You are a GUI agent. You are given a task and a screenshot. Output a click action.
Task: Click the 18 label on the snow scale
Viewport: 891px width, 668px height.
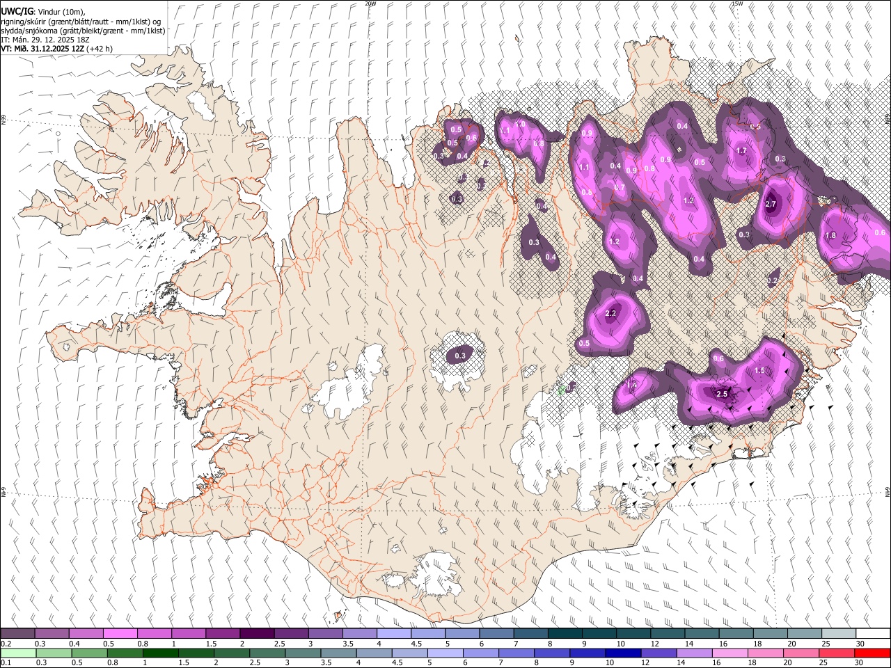757,644
